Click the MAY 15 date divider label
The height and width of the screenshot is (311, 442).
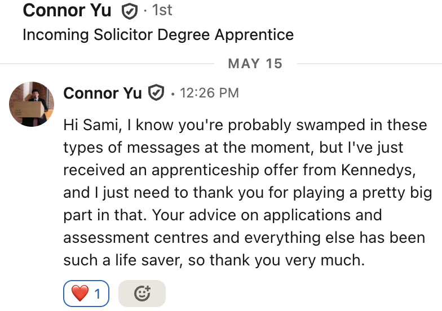tap(255, 63)
